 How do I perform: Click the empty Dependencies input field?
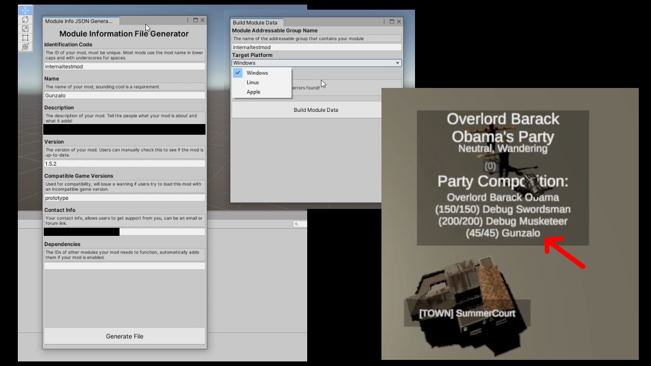tap(125, 266)
